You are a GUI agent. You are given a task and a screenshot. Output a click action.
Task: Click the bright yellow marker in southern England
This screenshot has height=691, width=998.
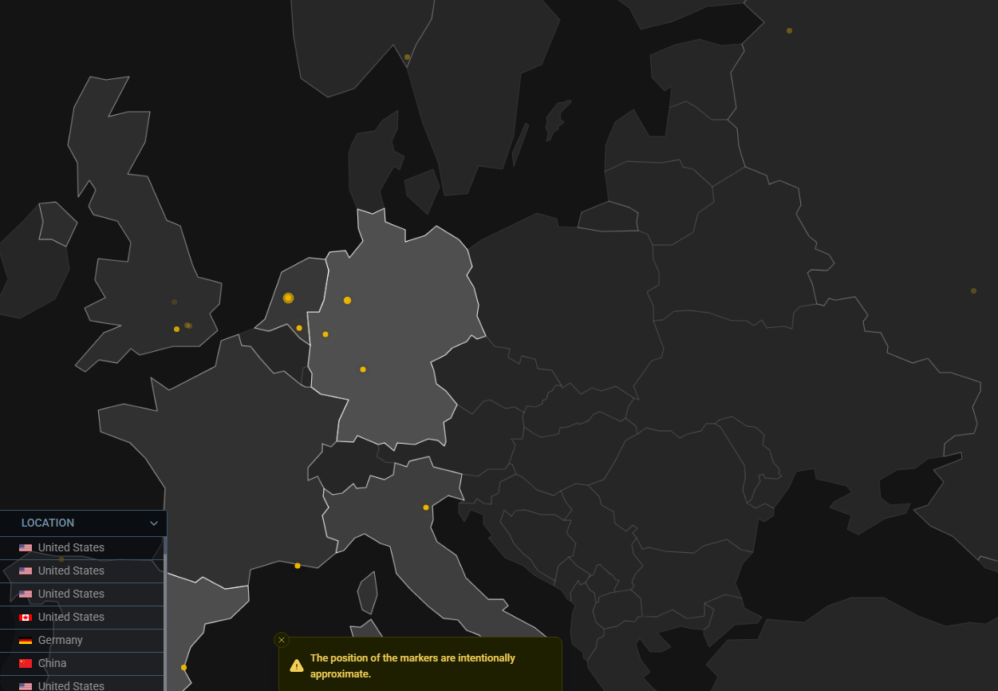[x=176, y=329]
